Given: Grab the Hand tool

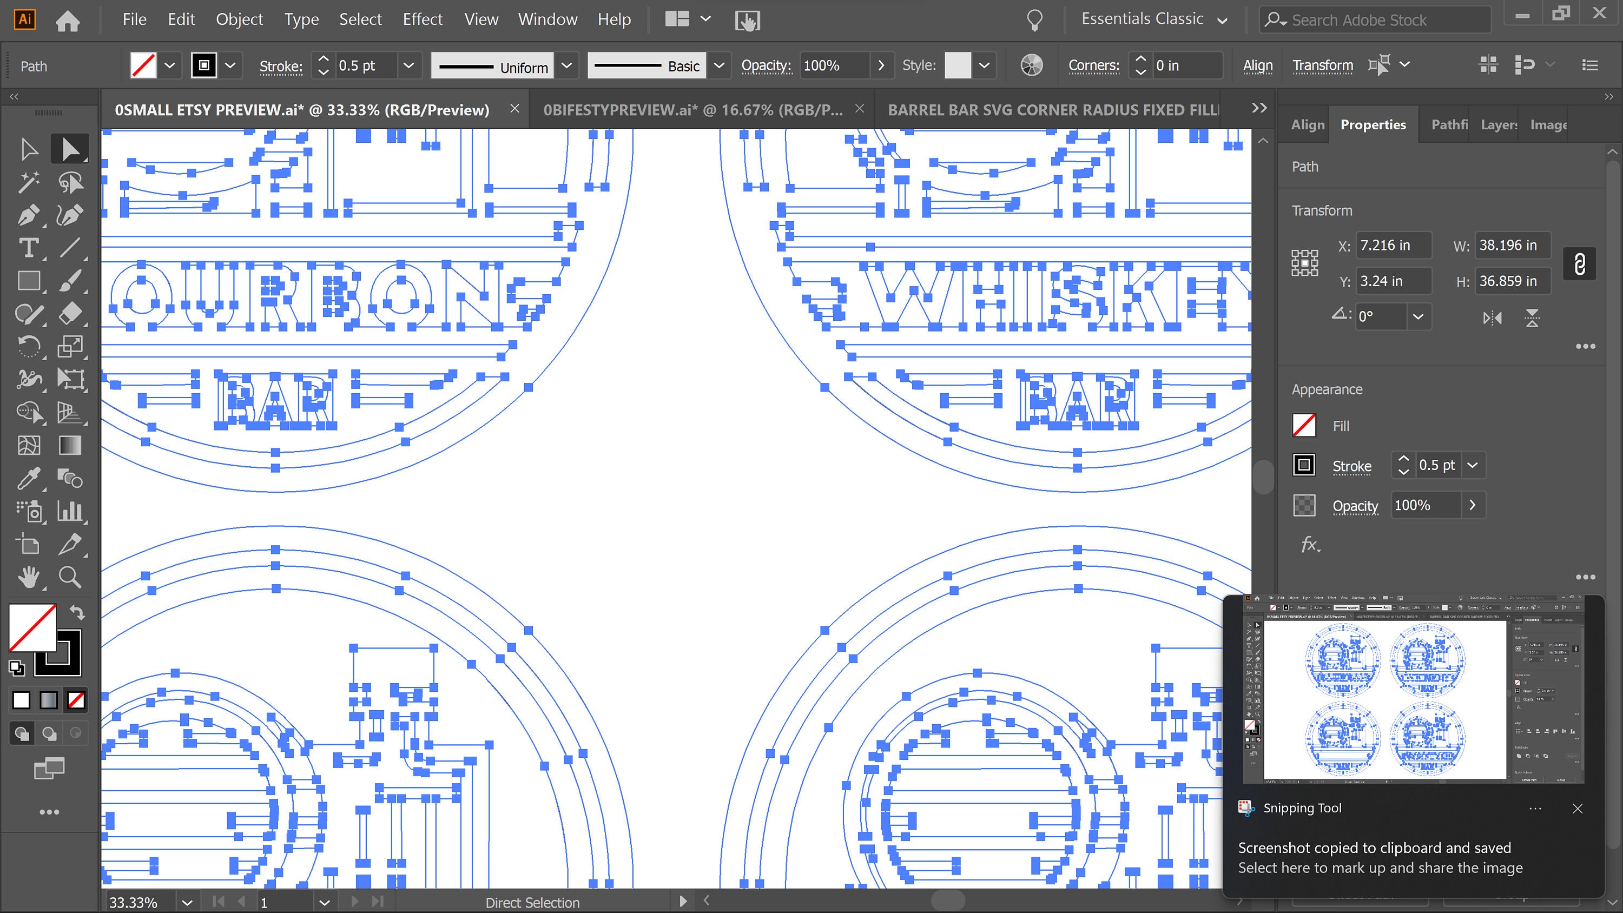Looking at the screenshot, I should tap(28, 577).
